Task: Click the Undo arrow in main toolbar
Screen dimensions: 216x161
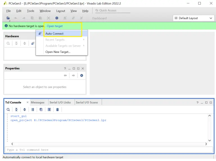Action: coord(16,18)
